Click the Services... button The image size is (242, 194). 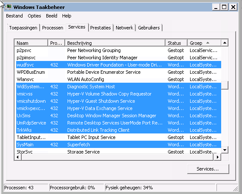(x=208, y=169)
